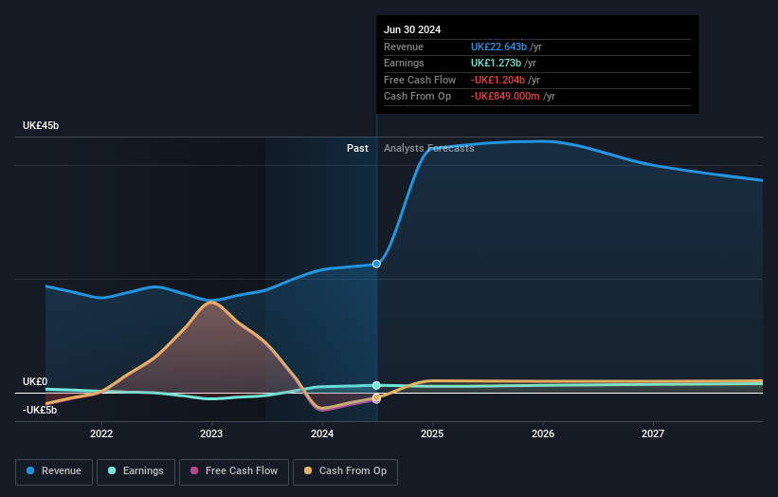Viewport: 778px width, 497px height.
Task: Click the UK£0 y-axis label
Action: tap(35, 382)
